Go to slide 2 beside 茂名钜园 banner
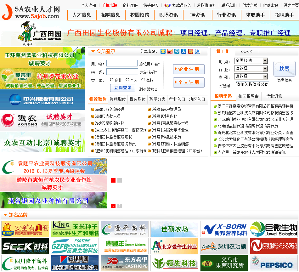This screenshot has width=299, height=272. (119, 206)
